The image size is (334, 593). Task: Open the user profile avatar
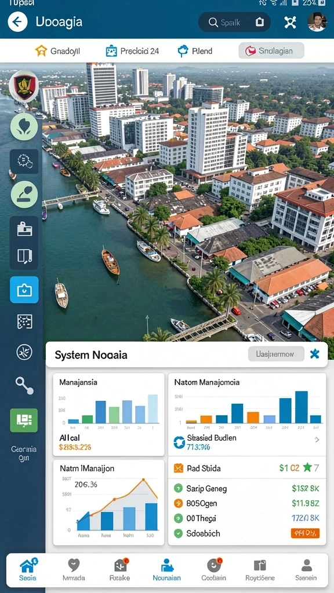pos(317,22)
